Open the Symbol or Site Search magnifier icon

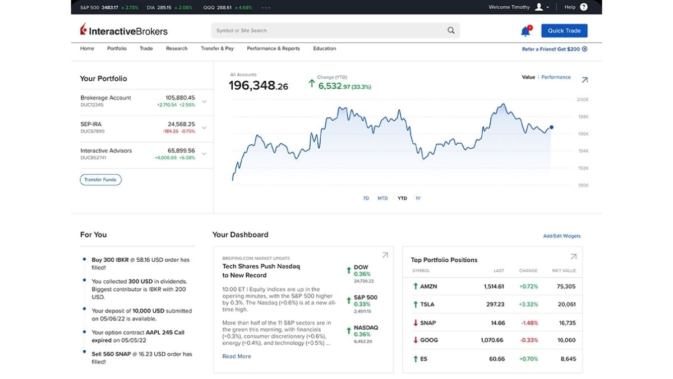pos(450,30)
